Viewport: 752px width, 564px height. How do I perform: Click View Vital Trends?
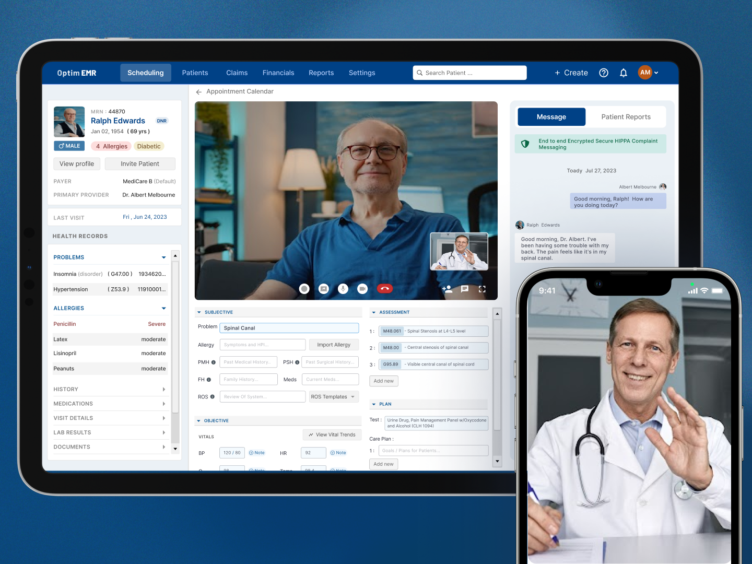[x=332, y=434]
